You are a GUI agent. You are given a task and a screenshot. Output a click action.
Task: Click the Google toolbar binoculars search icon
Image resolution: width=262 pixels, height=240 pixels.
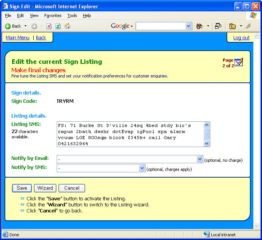coord(199,26)
